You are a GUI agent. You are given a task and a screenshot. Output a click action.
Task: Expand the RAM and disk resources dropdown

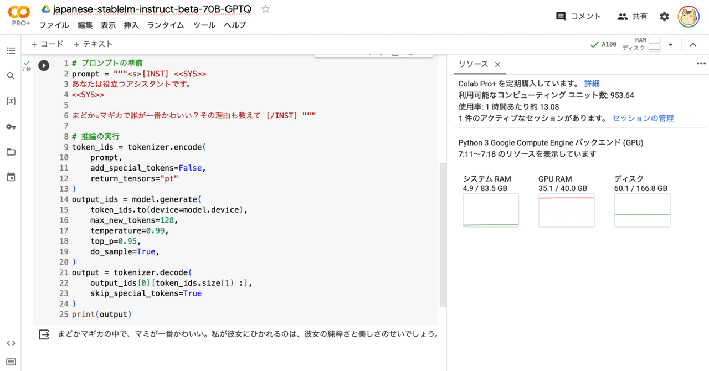point(671,44)
